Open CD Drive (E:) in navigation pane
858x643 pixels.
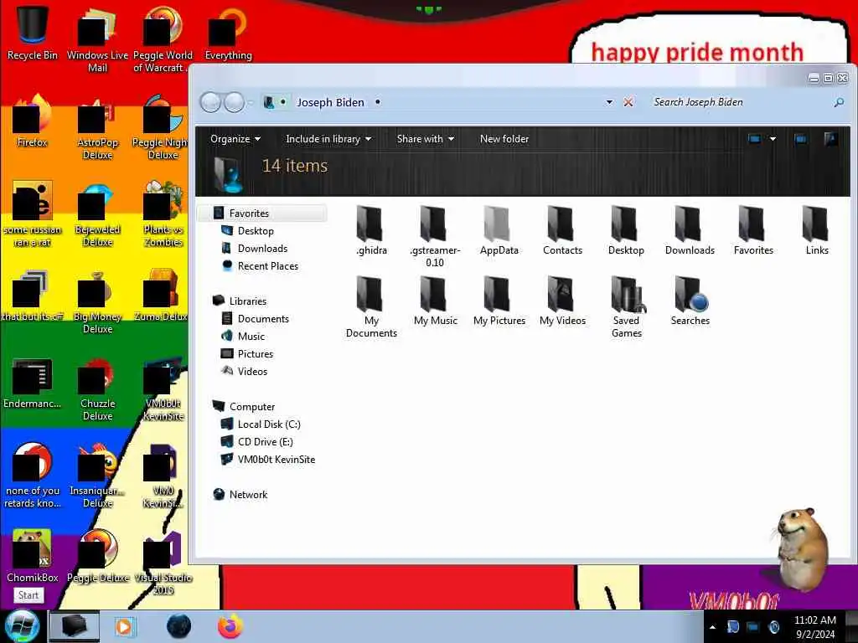coord(265,442)
